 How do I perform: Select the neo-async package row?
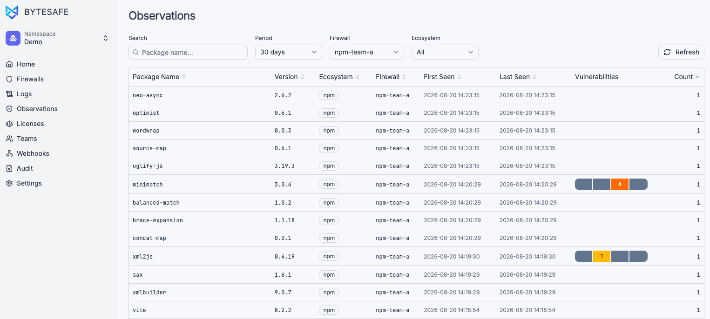point(416,95)
